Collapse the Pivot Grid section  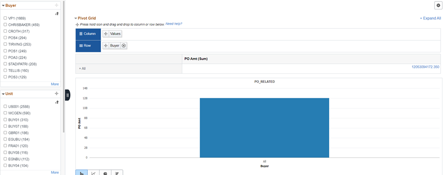tap(75, 18)
